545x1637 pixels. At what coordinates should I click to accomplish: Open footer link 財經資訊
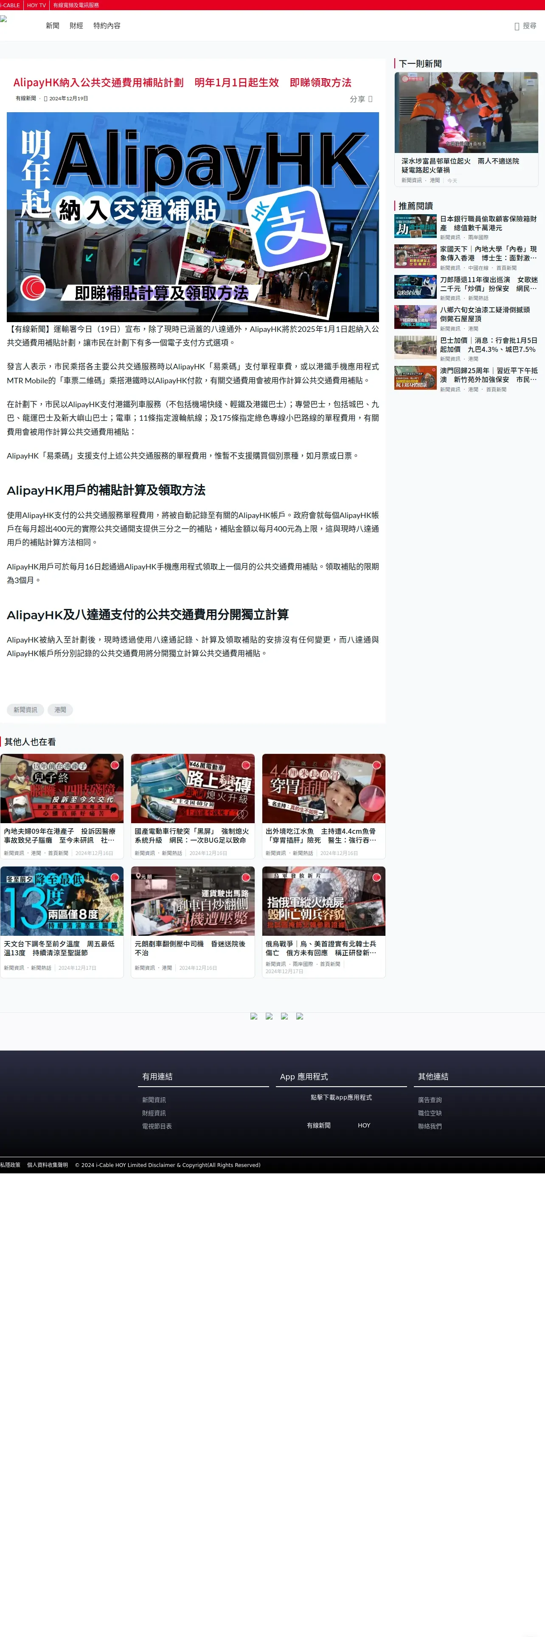154,1113
